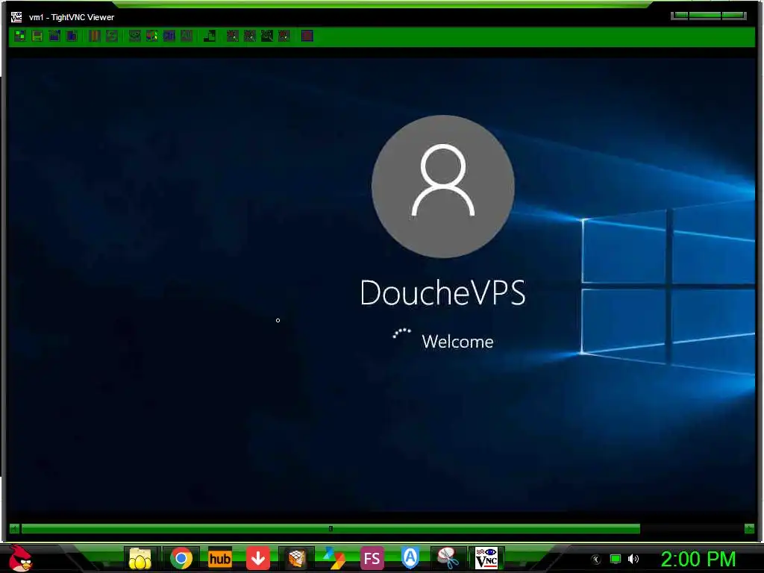Set zoom to 100% in the toolbar
764x573 pixels.
267,36
